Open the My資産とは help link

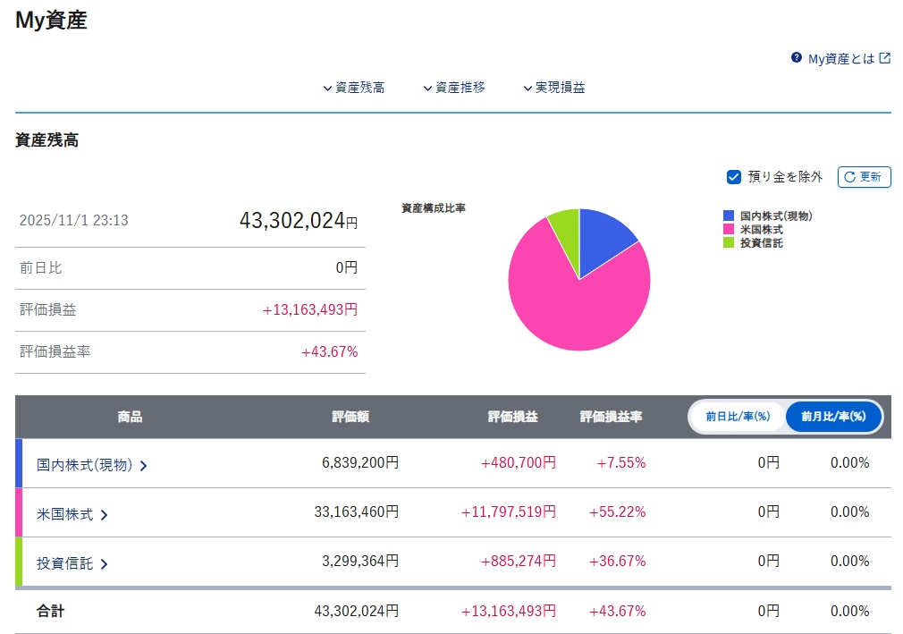[x=840, y=59]
